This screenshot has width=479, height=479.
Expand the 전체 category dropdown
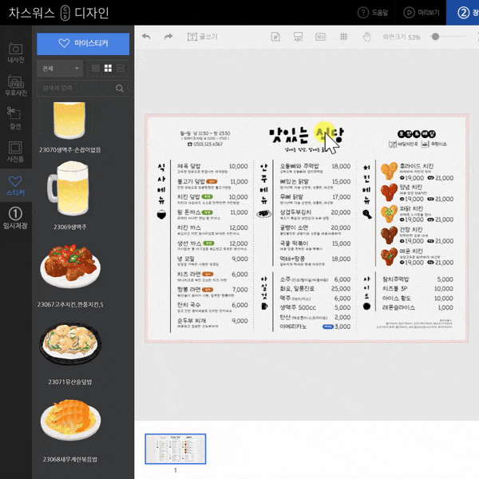[60, 69]
